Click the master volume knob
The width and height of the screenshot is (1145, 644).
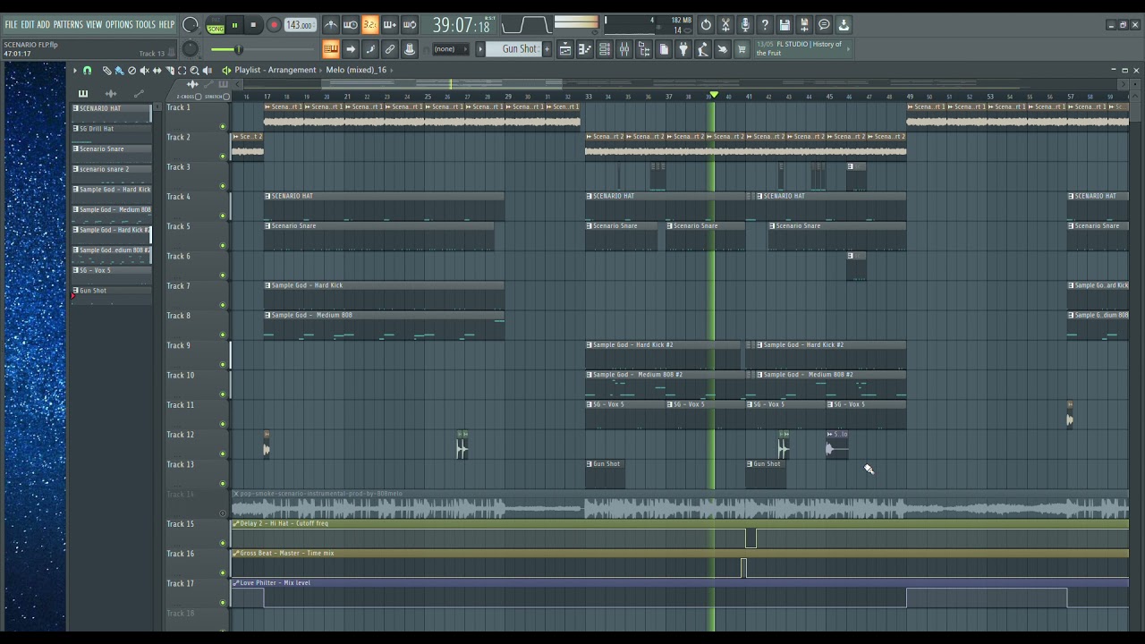[191, 25]
